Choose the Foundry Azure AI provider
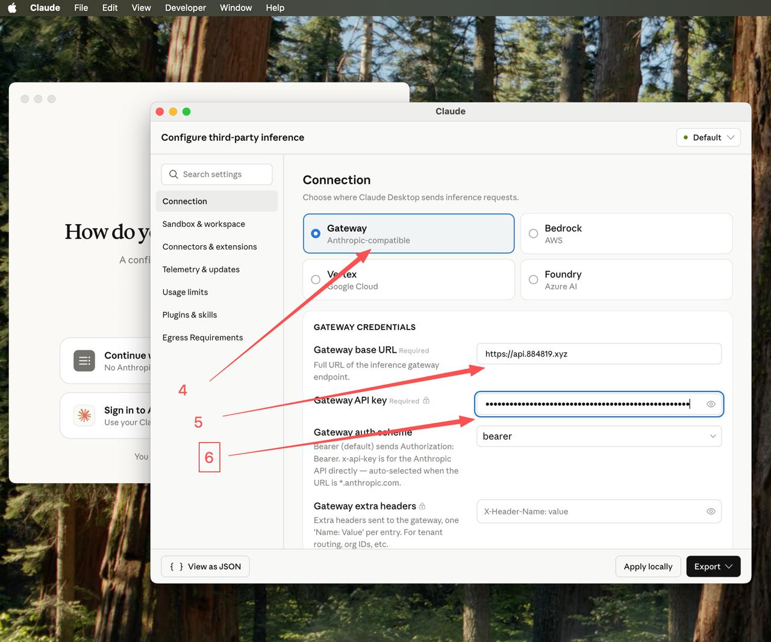 click(626, 279)
